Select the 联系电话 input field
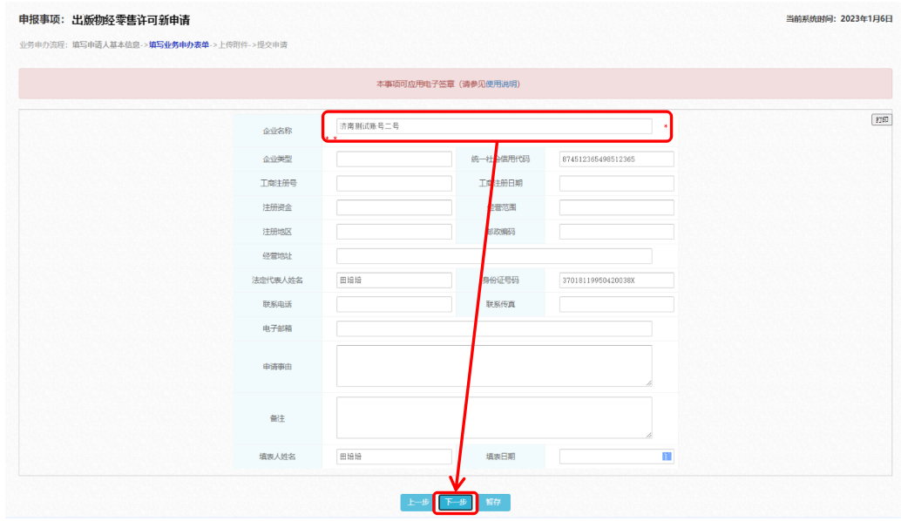The image size is (901, 521). point(394,304)
